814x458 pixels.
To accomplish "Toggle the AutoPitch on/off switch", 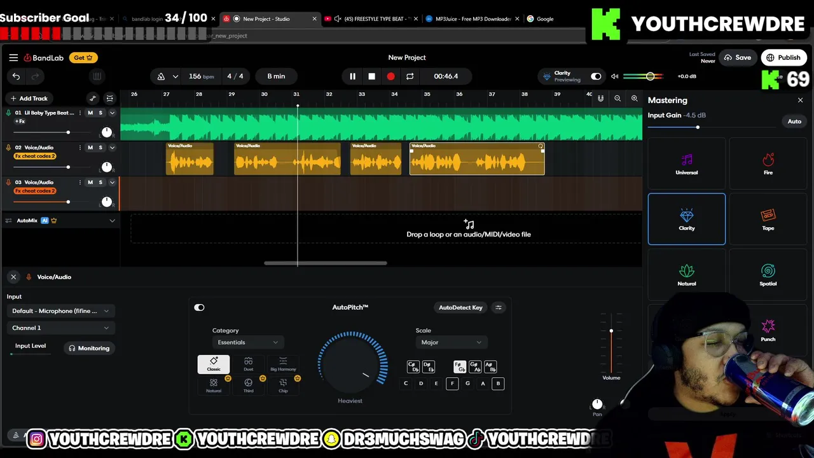I will click(x=199, y=308).
